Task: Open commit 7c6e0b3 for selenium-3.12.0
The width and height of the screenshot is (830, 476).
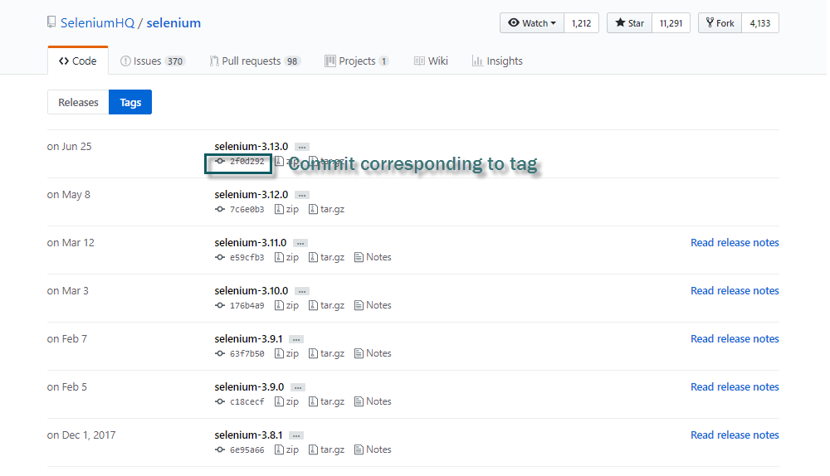Action: (247, 210)
